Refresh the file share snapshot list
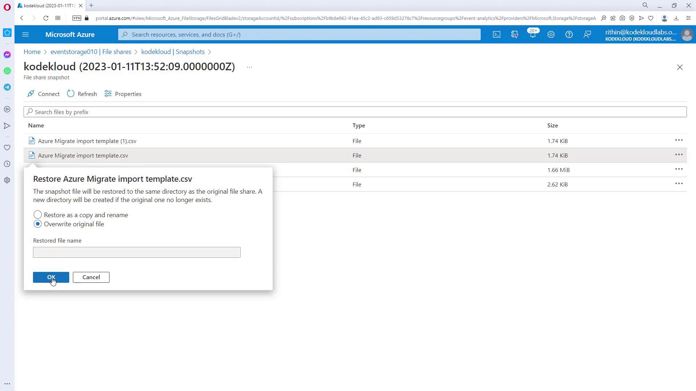696x391 pixels. click(82, 94)
